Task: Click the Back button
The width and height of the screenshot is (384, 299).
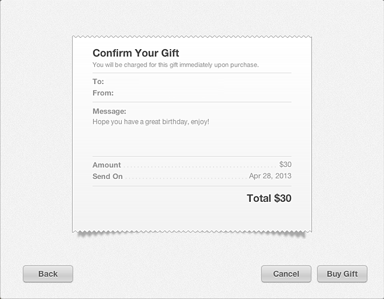Action: (48, 274)
